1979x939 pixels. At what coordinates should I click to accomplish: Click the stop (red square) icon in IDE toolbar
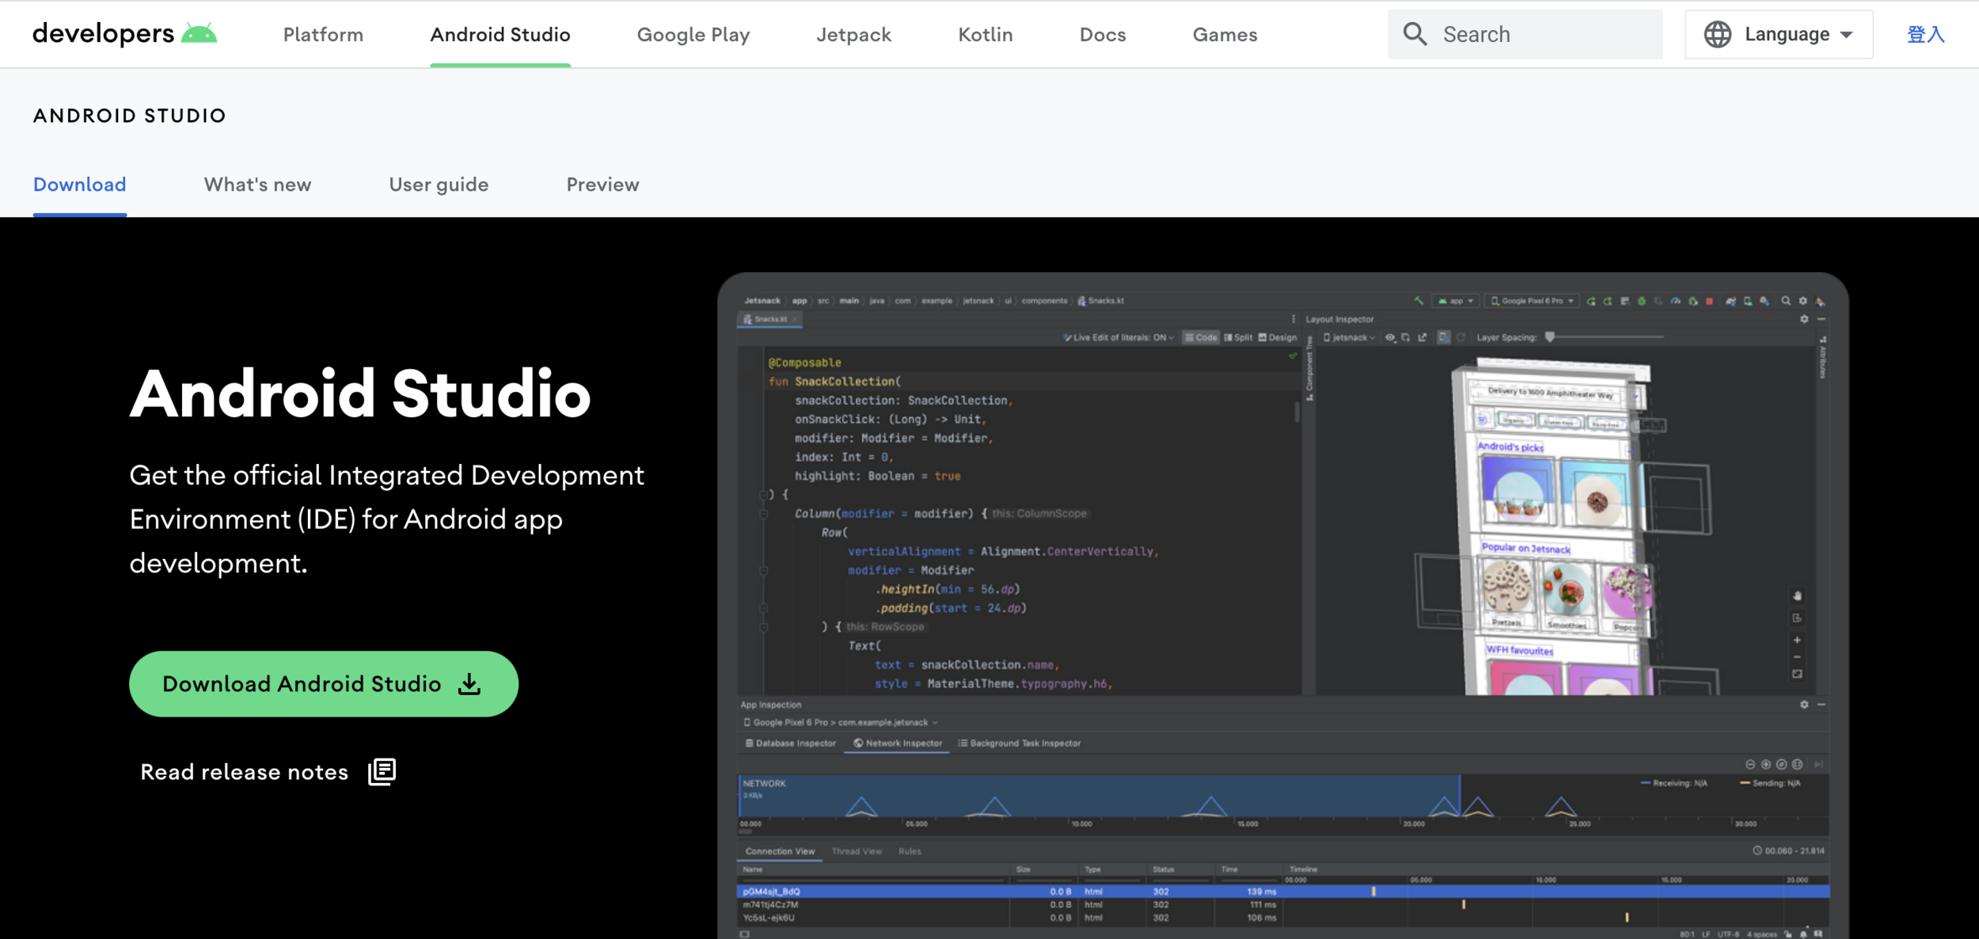(x=1709, y=301)
